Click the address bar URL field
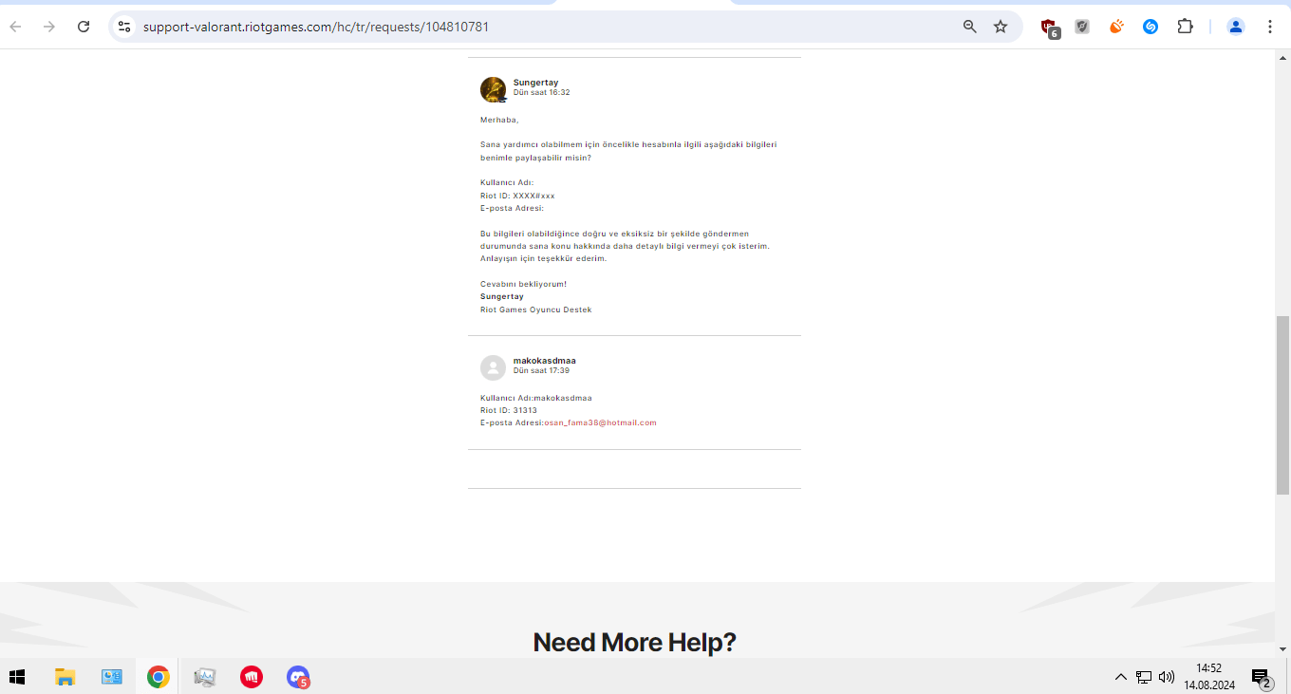The height and width of the screenshot is (694, 1291). pyautogui.click(x=546, y=27)
